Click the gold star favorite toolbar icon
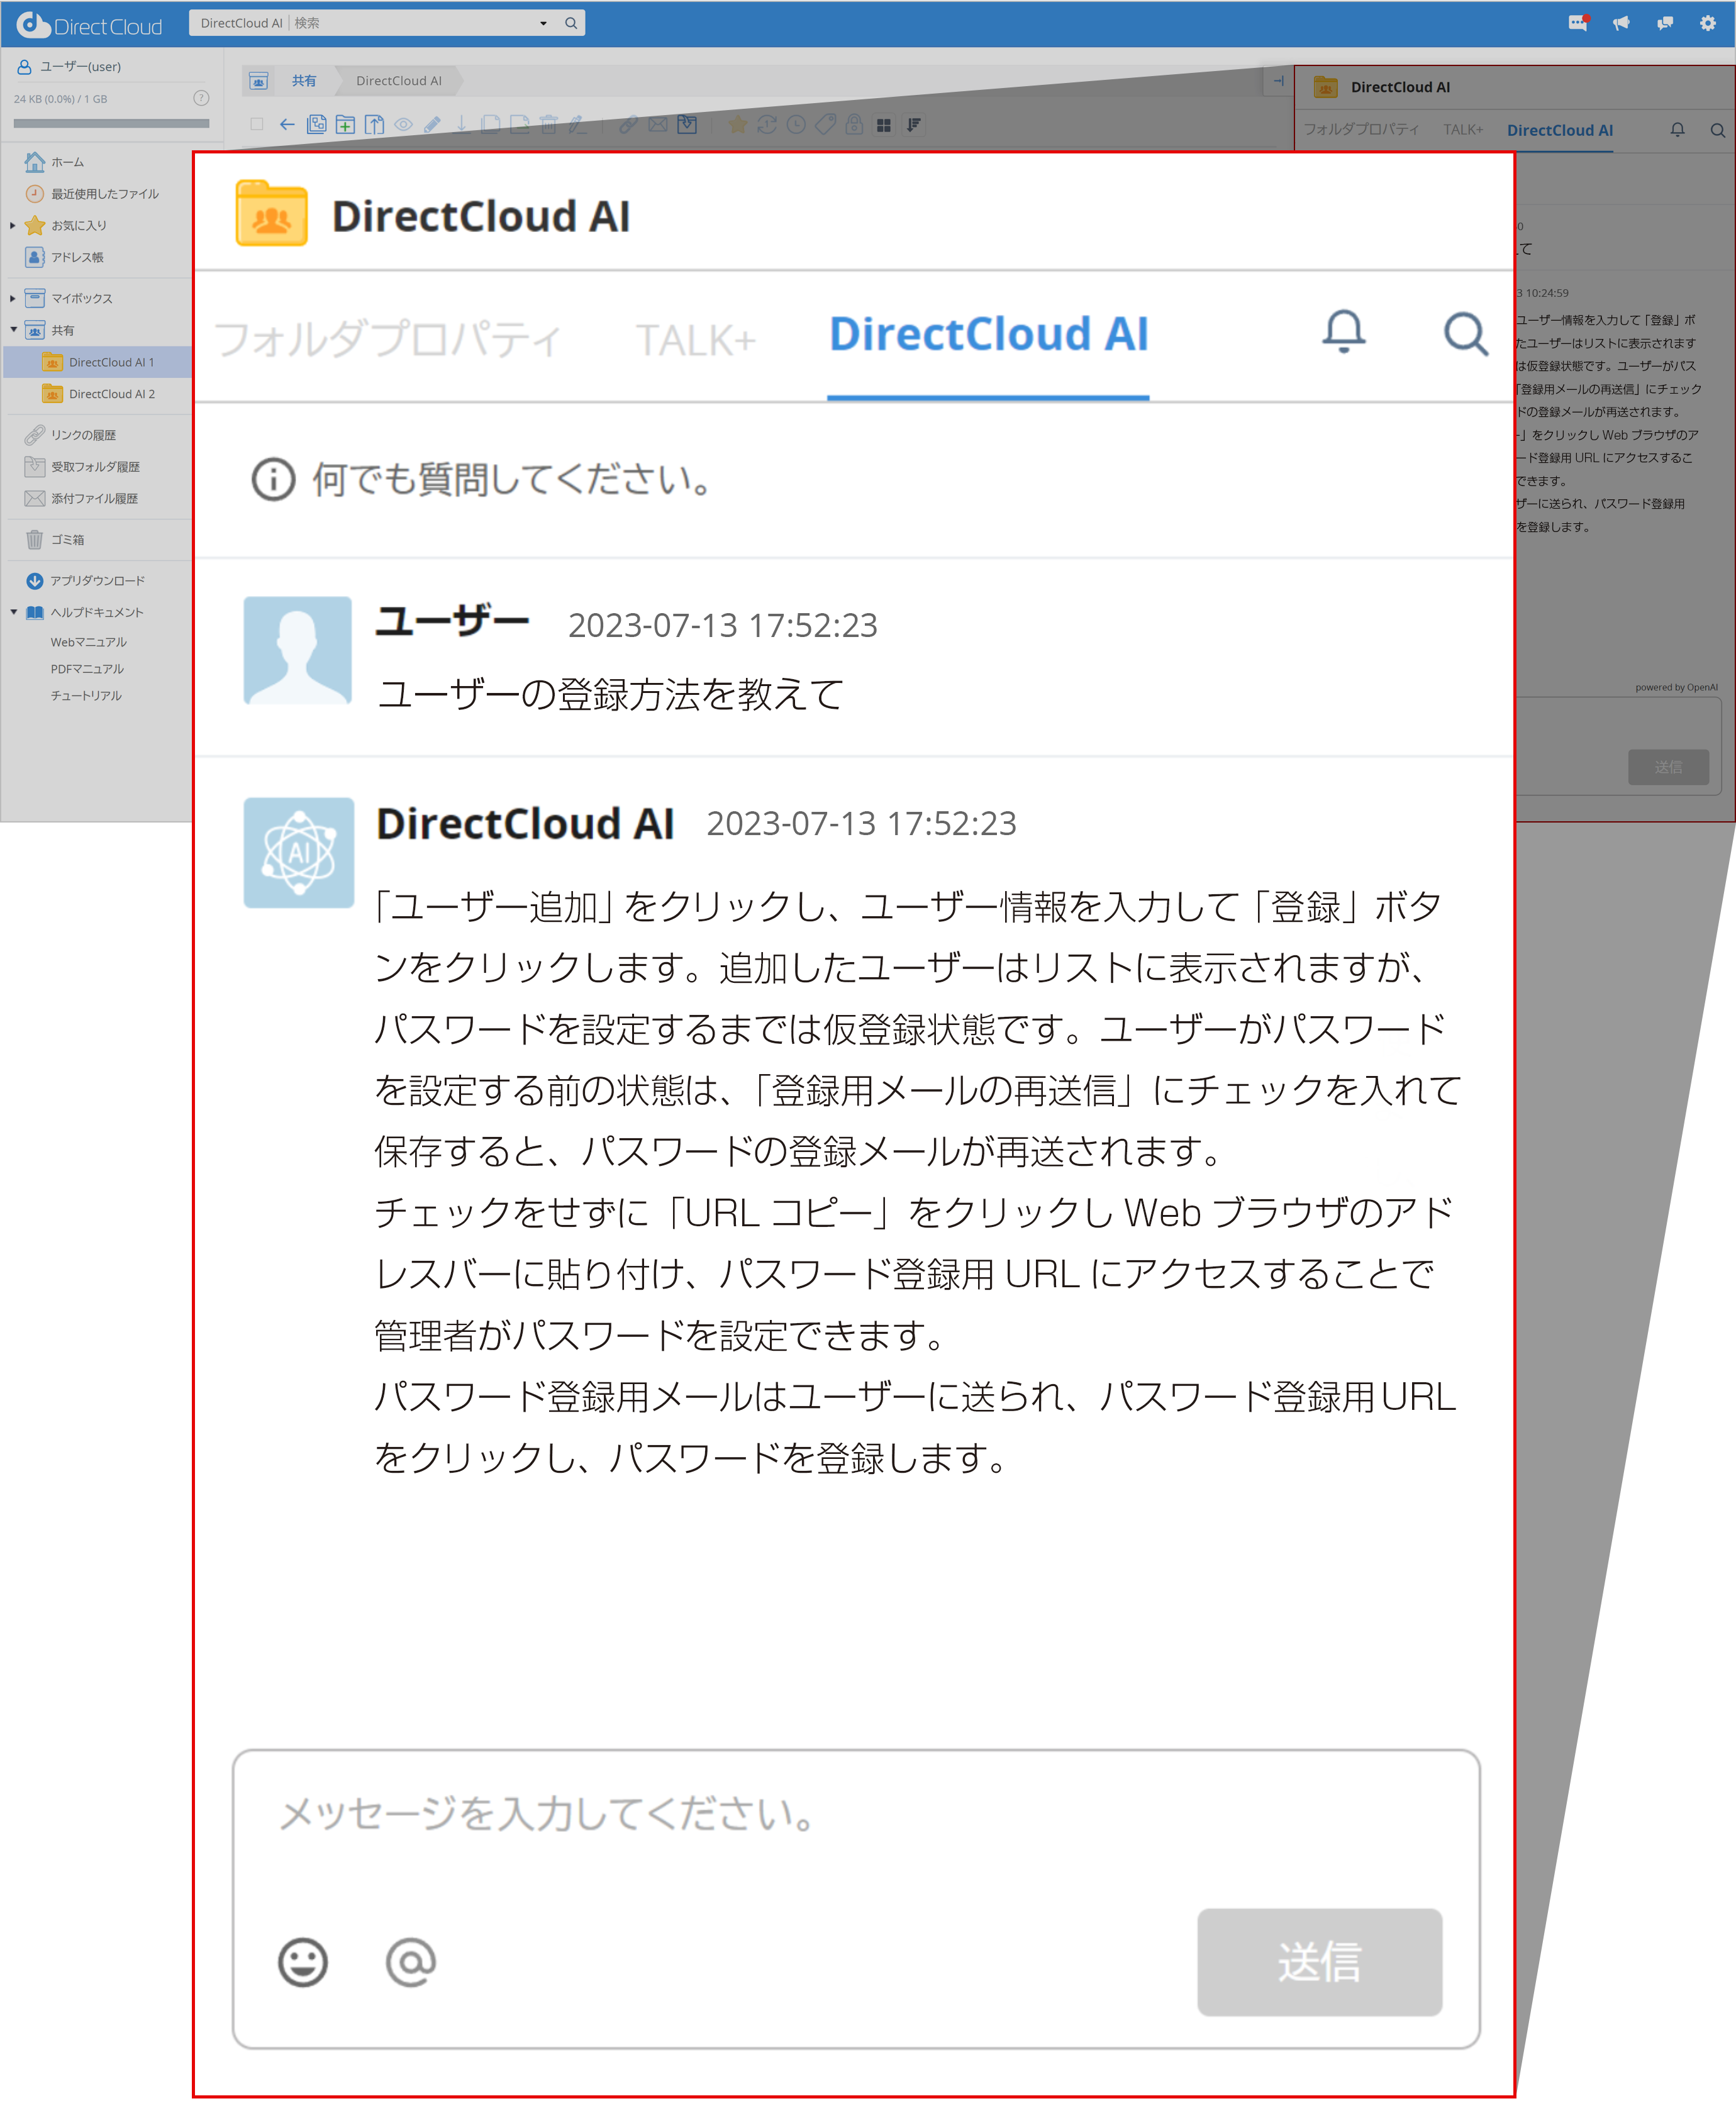This screenshot has height=2101, width=1736. (737, 125)
